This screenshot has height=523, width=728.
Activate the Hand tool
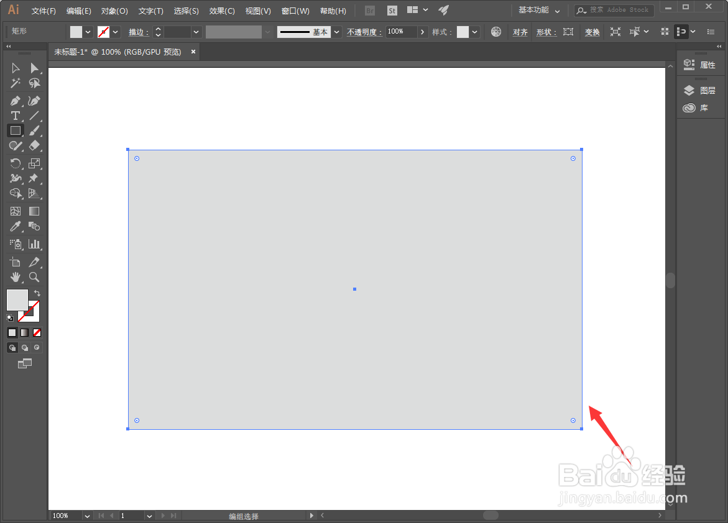16,277
